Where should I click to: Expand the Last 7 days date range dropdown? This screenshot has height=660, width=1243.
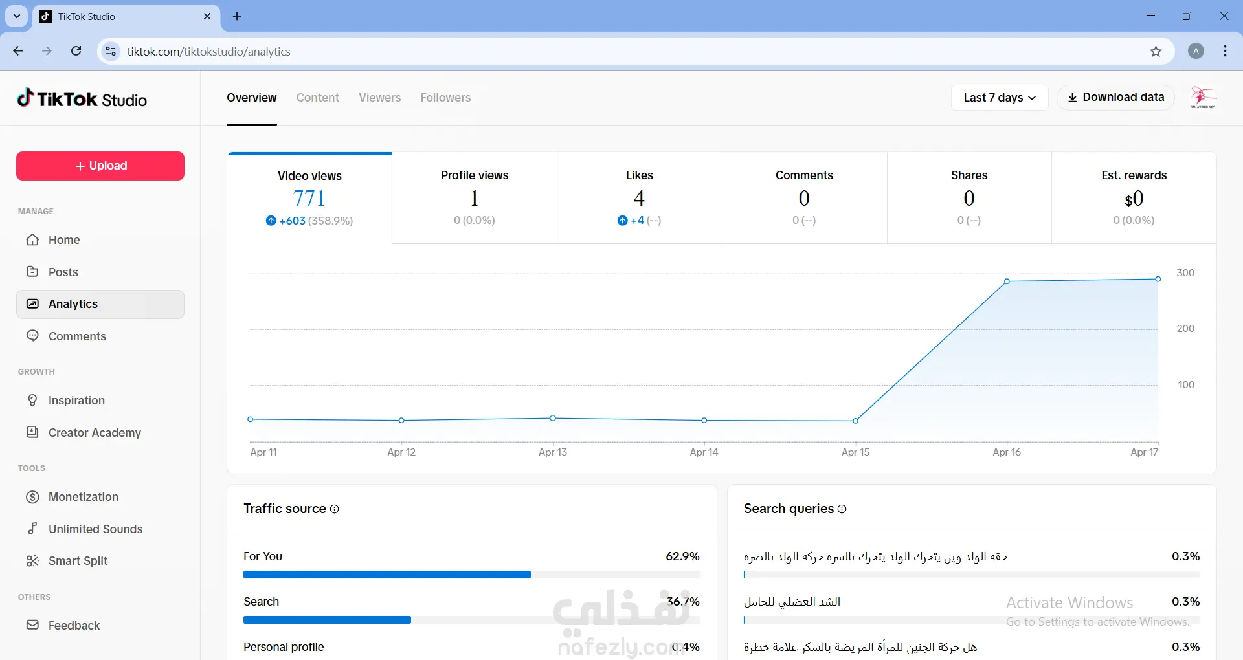click(1000, 98)
